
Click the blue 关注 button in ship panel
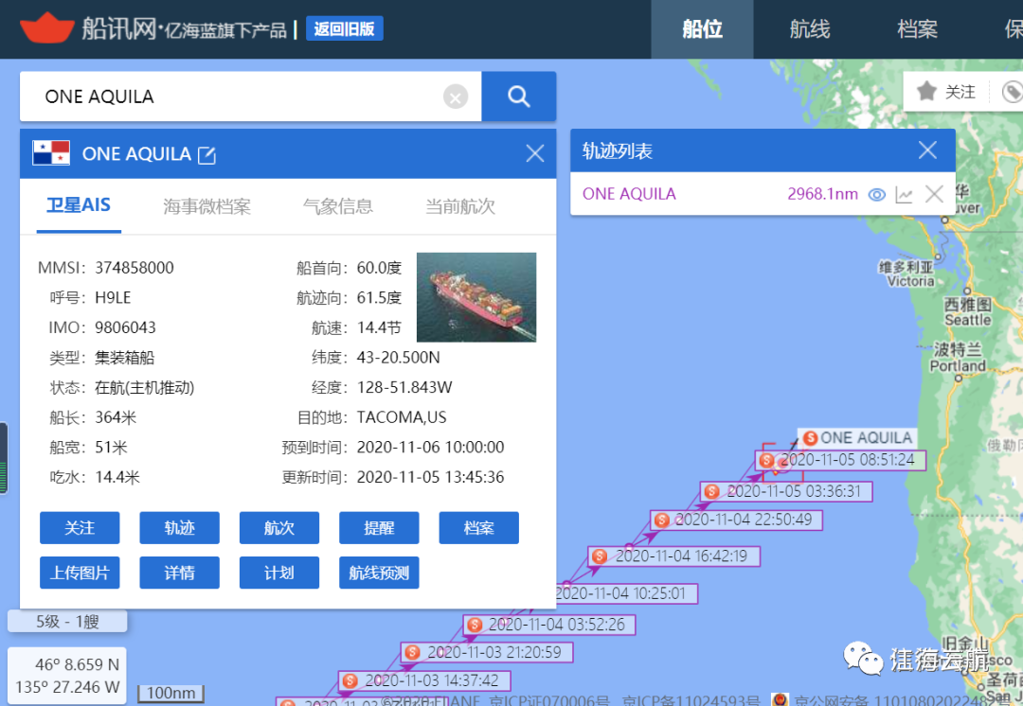pyautogui.click(x=80, y=527)
